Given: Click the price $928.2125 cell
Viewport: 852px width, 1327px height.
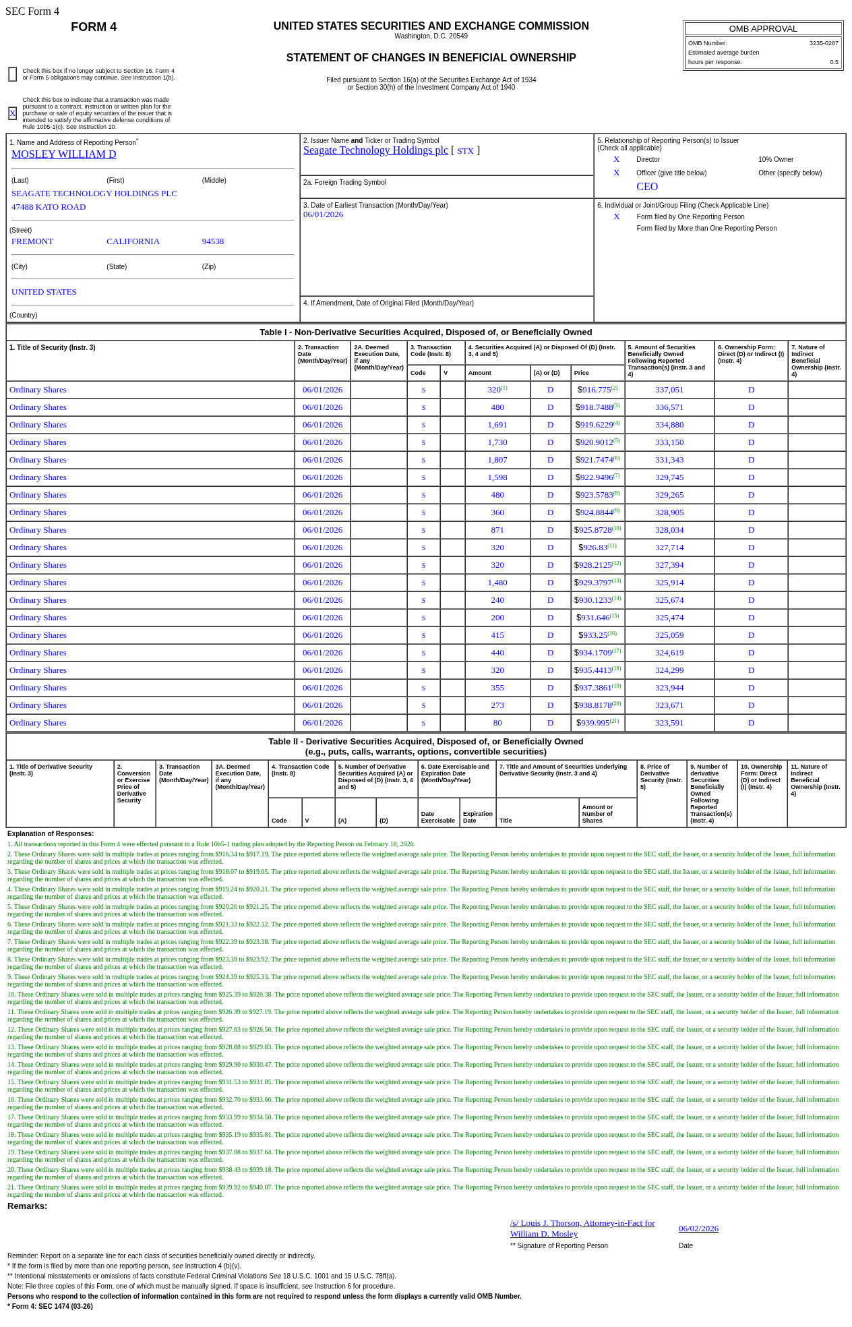Looking at the screenshot, I should click(597, 565).
